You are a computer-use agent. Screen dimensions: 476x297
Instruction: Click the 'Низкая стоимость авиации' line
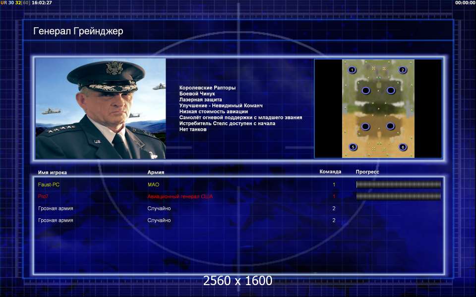pos(213,111)
